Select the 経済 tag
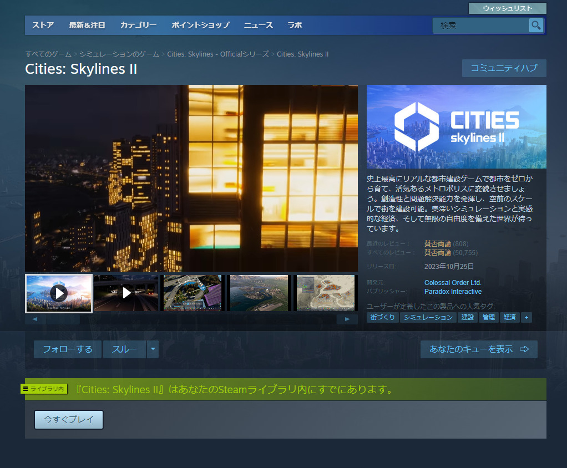 509,317
